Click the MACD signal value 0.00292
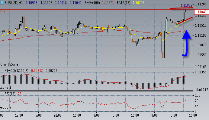209x120 pixels. pos(51,71)
